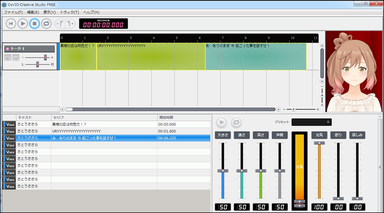Toggle Mute (M) on トーク 1 track

pyautogui.click(x=16, y=57)
